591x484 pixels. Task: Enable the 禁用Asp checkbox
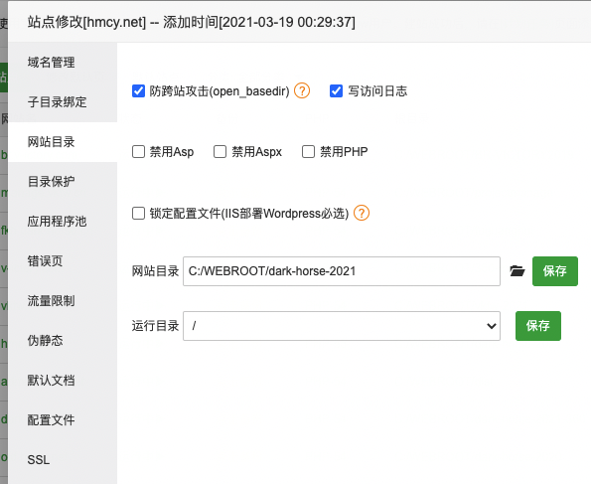click(138, 152)
